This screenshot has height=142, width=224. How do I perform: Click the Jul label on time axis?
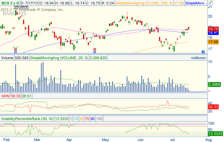point(172,140)
